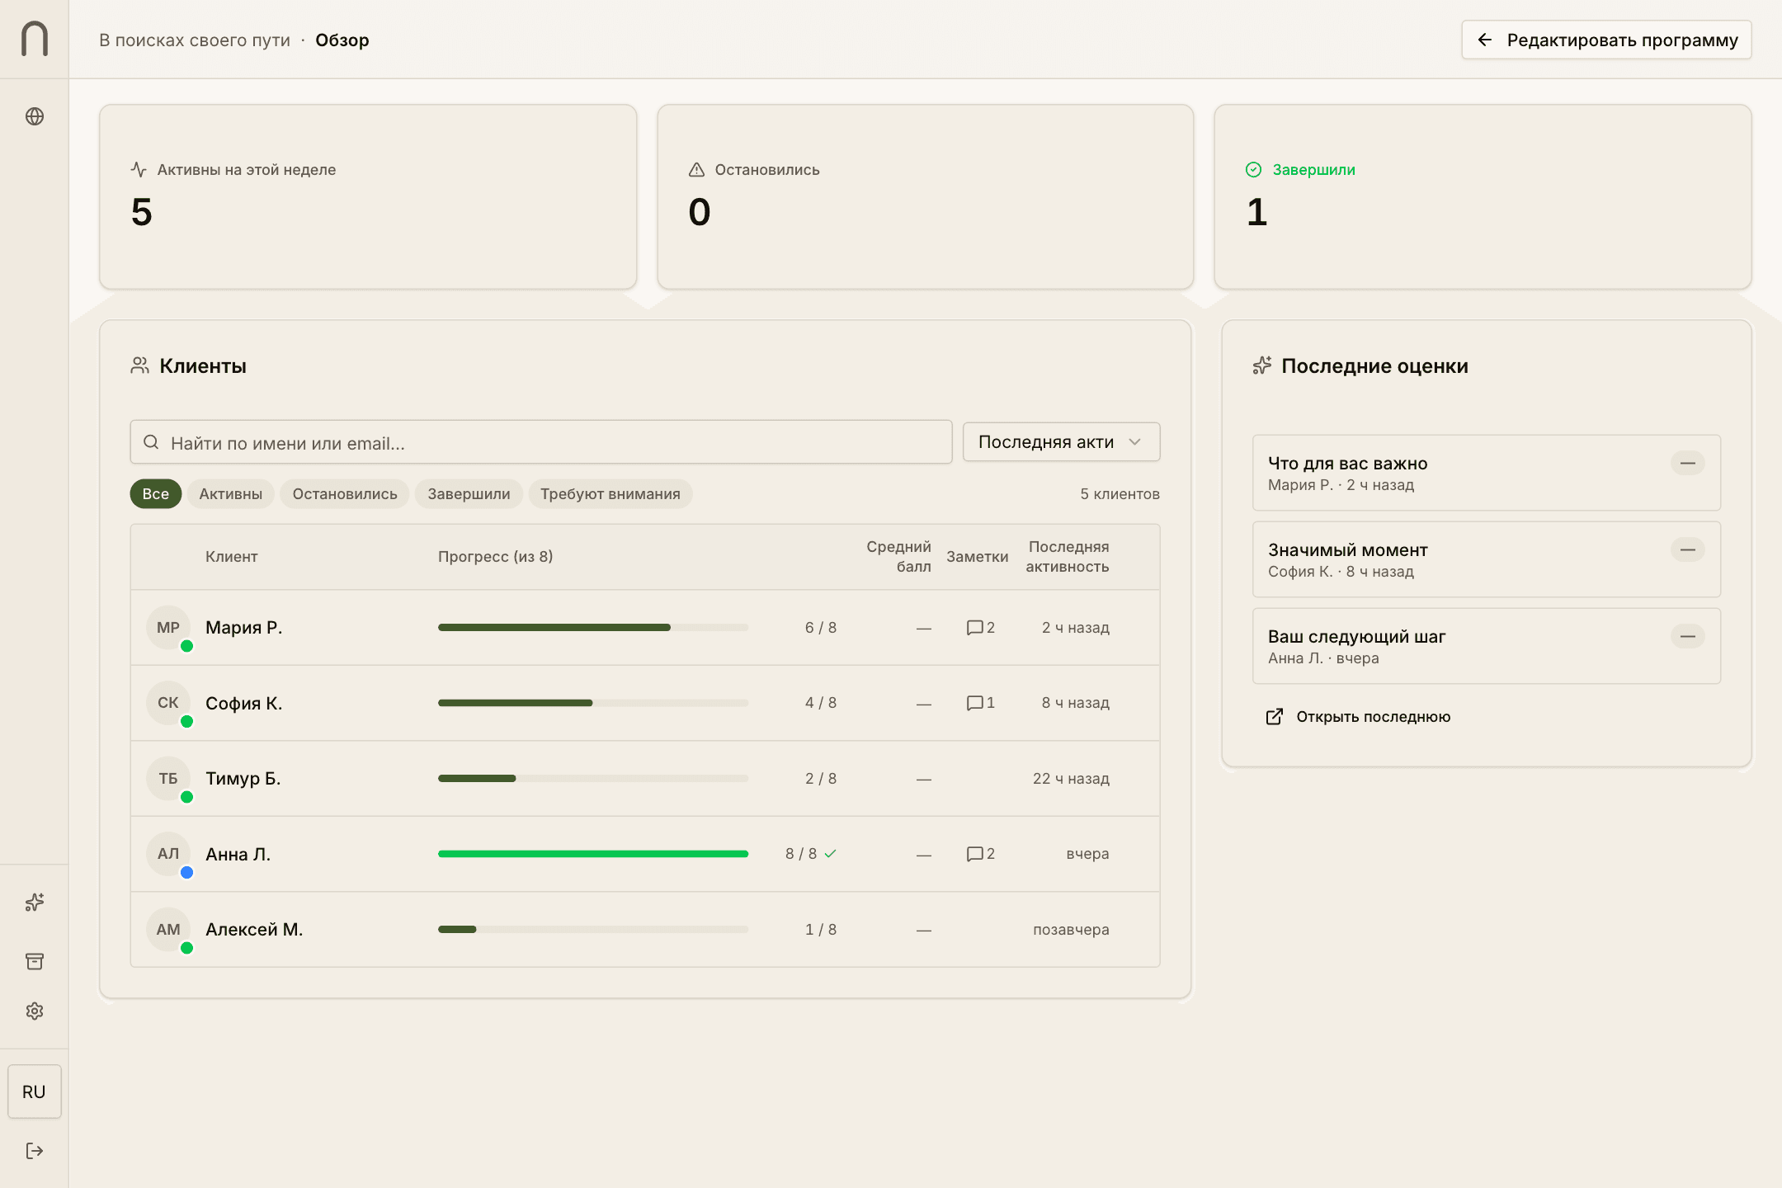Click the app logo in the sidebar
The image size is (1782, 1188).
[x=35, y=39]
